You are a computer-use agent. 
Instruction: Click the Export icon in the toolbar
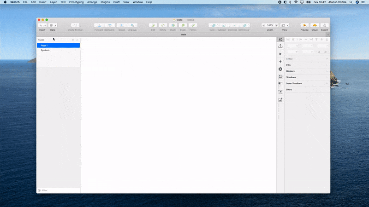coord(325,25)
